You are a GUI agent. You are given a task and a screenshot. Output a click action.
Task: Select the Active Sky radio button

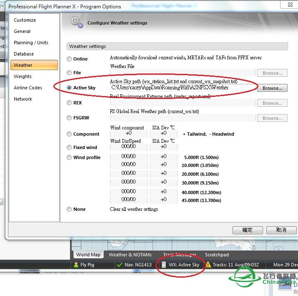tap(69, 88)
